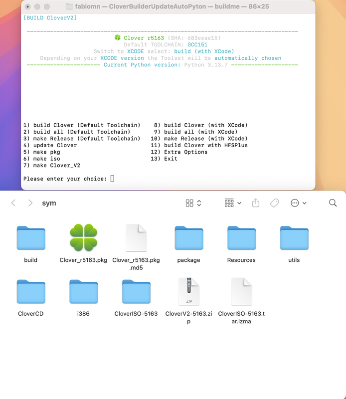This screenshot has width=346, height=399.
Task: Click the green clover emoji in terminal
Action: tap(117, 38)
